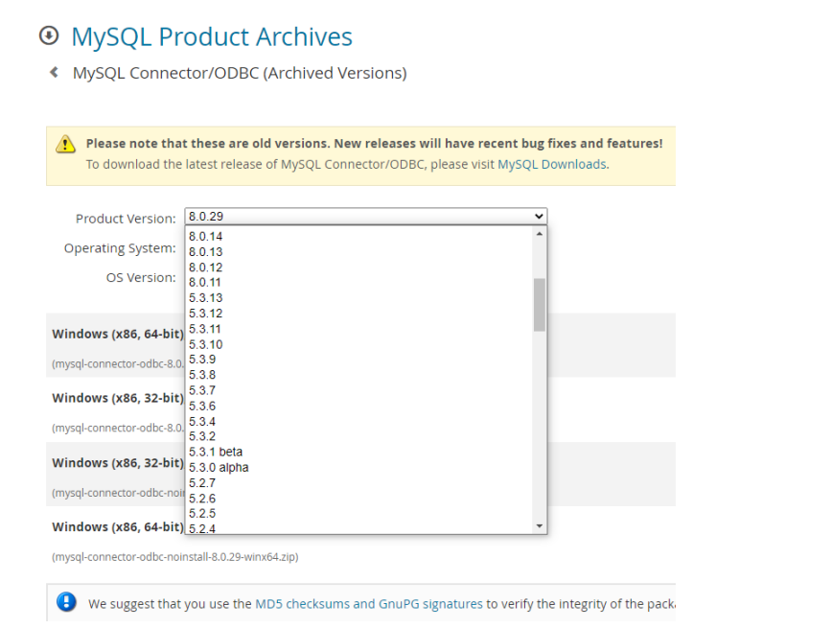Select version 5.3.13 from the list
The width and height of the screenshot is (831, 628).
point(206,298)
